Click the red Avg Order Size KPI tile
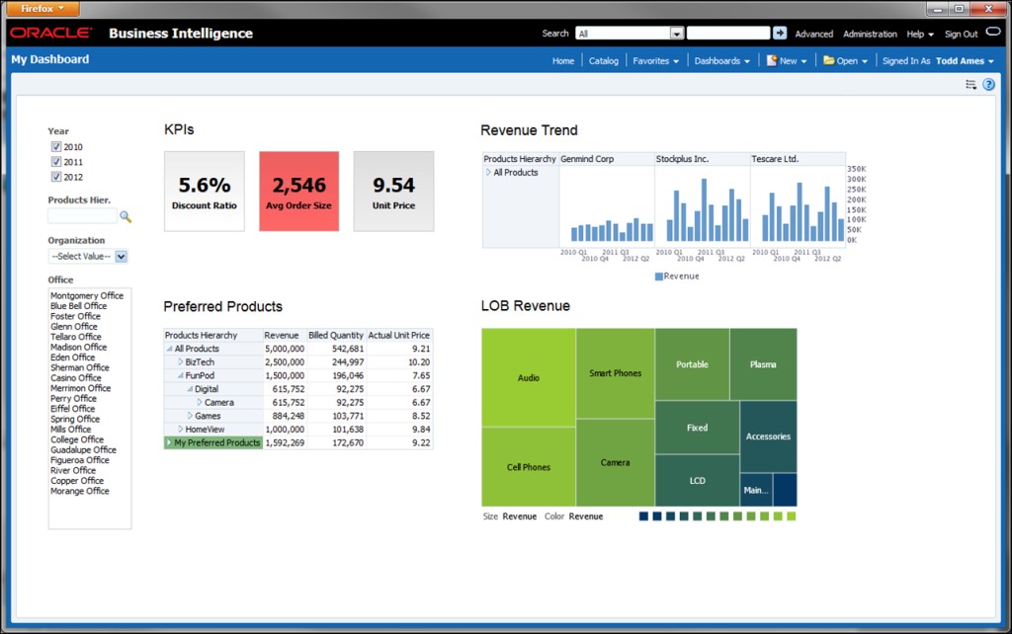 pyautogui.click(x=298, y=192)
